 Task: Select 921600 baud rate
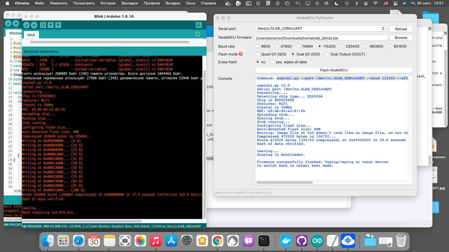point(390,46)
